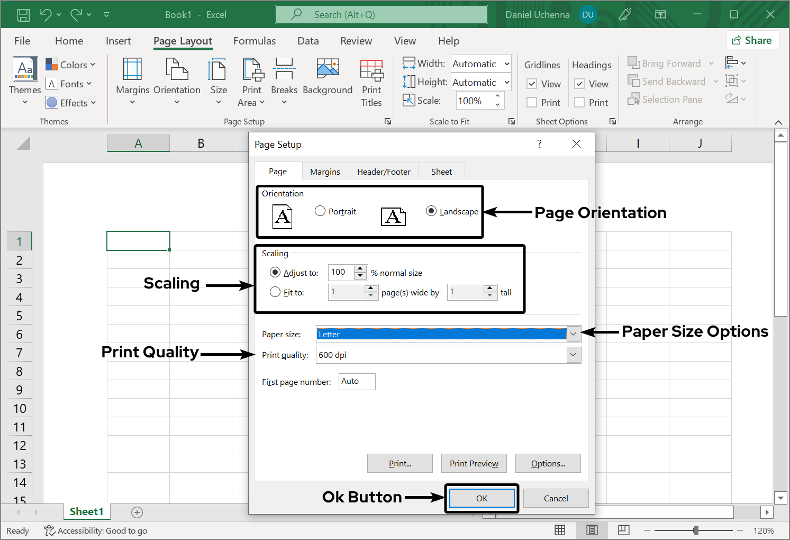Open the Print quality dropdown
Image resolution: width=790 pixels, height=540 pixels.
(573, 355)
